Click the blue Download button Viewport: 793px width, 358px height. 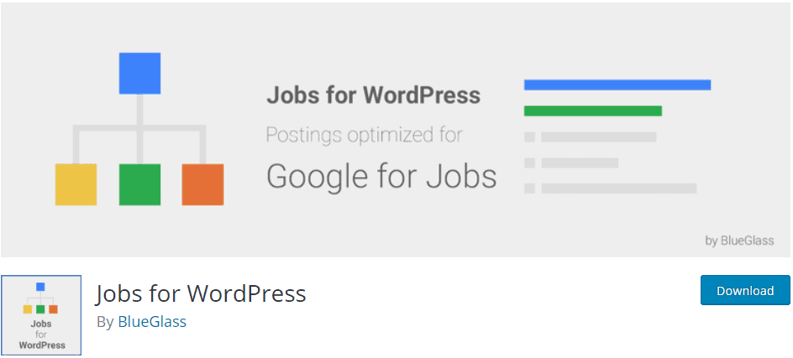(745, 290)
